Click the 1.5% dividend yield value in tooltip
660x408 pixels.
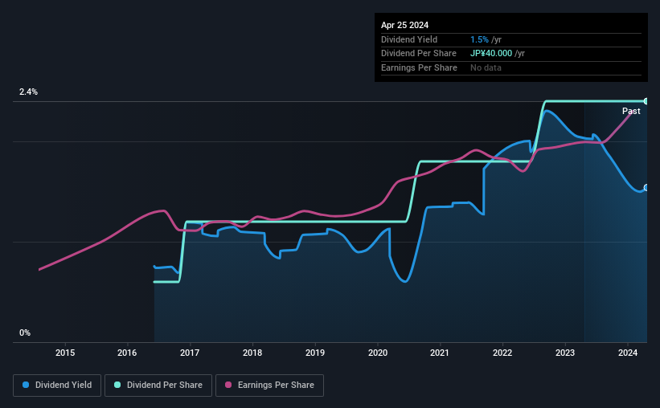[x=479, y=39]
